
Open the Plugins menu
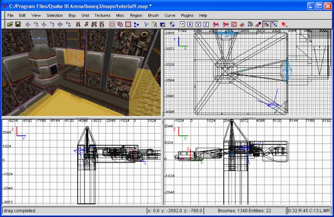[x=187, y=15]
